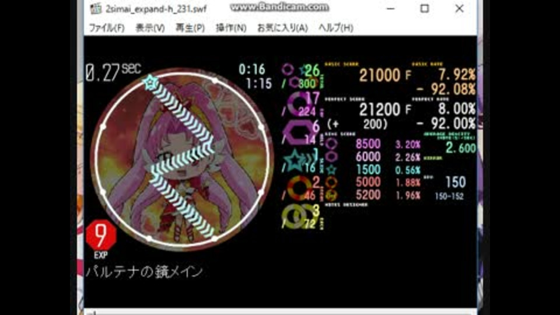
Task: Click the perfect score value 21200
Action: coord(380,110)
